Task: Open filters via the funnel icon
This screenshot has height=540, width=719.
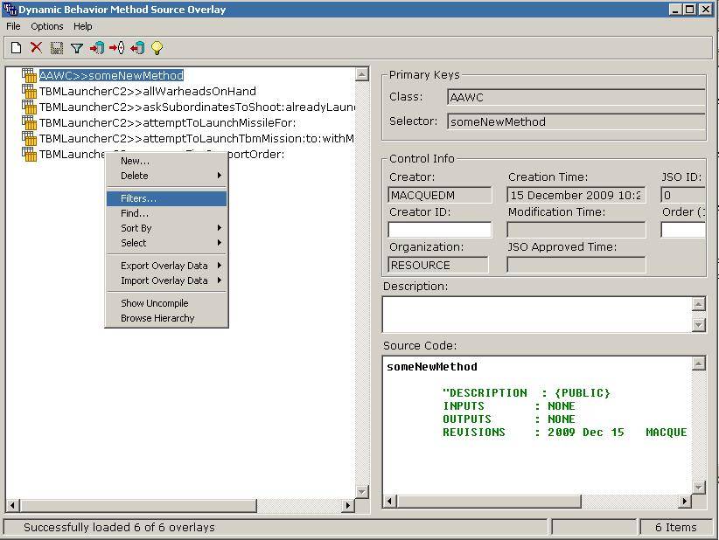Action: pos(77,48)
